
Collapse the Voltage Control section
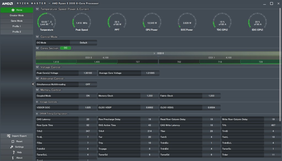(x=37, y=67)
